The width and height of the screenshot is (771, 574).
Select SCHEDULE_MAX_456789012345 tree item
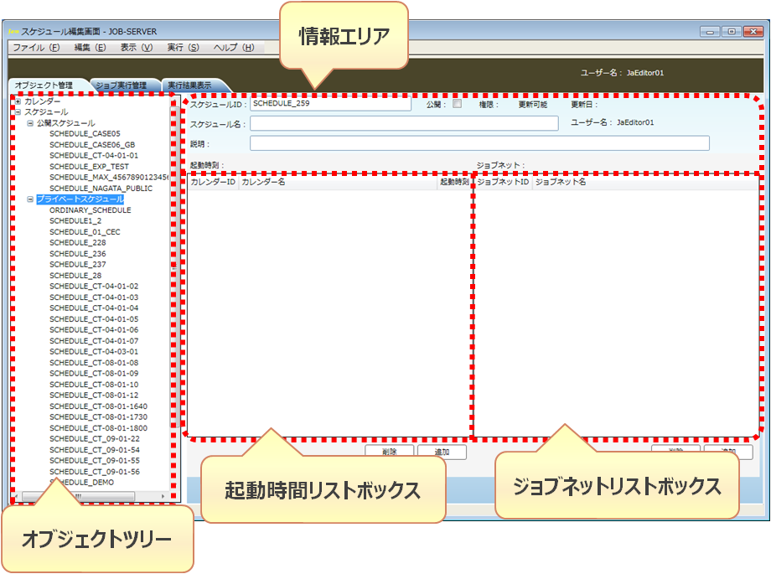pos(109,177)
